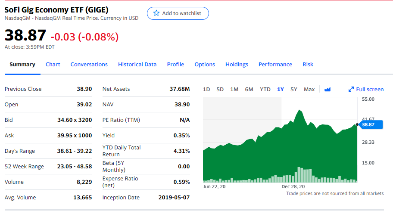Viewport: 393px width, 214px height.
Task: Click the Ask value 39.95 x 1000
Action: (75, 136)
